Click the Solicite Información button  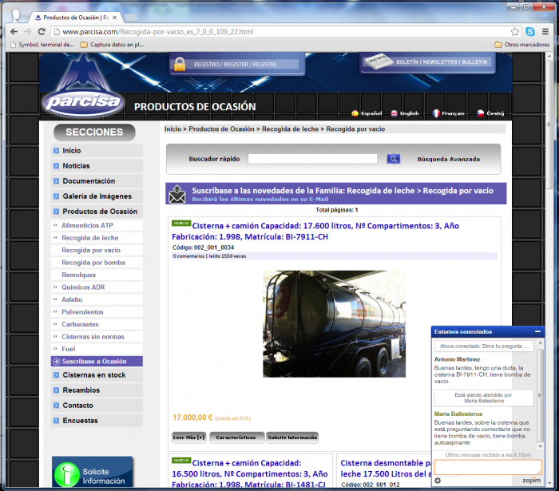tap(291, 438)
